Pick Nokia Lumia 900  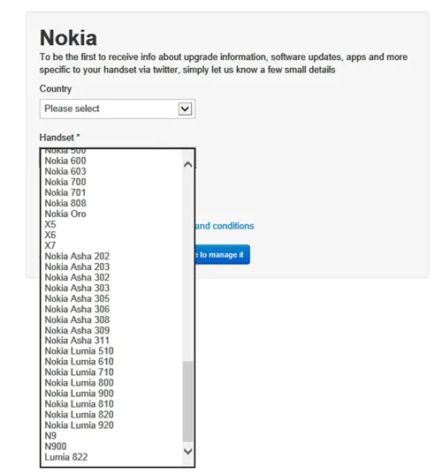pos(111,393)
